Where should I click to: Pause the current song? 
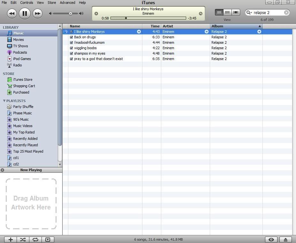click(25, 13)
